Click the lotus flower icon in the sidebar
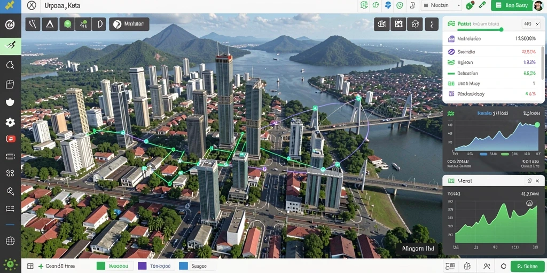Image resolution: width=547 pixels, height=273 pixels. pyautogui.click(x=10, y=102)
